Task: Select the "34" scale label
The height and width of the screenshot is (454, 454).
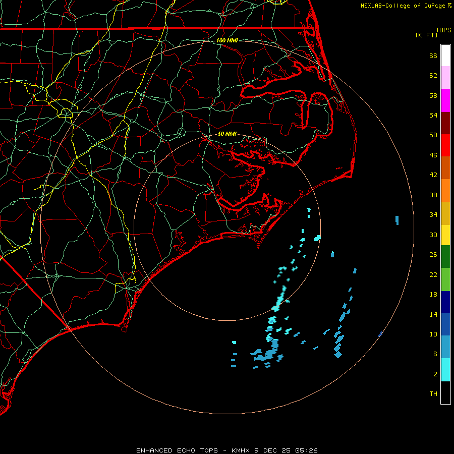Action: click(433, 214)
